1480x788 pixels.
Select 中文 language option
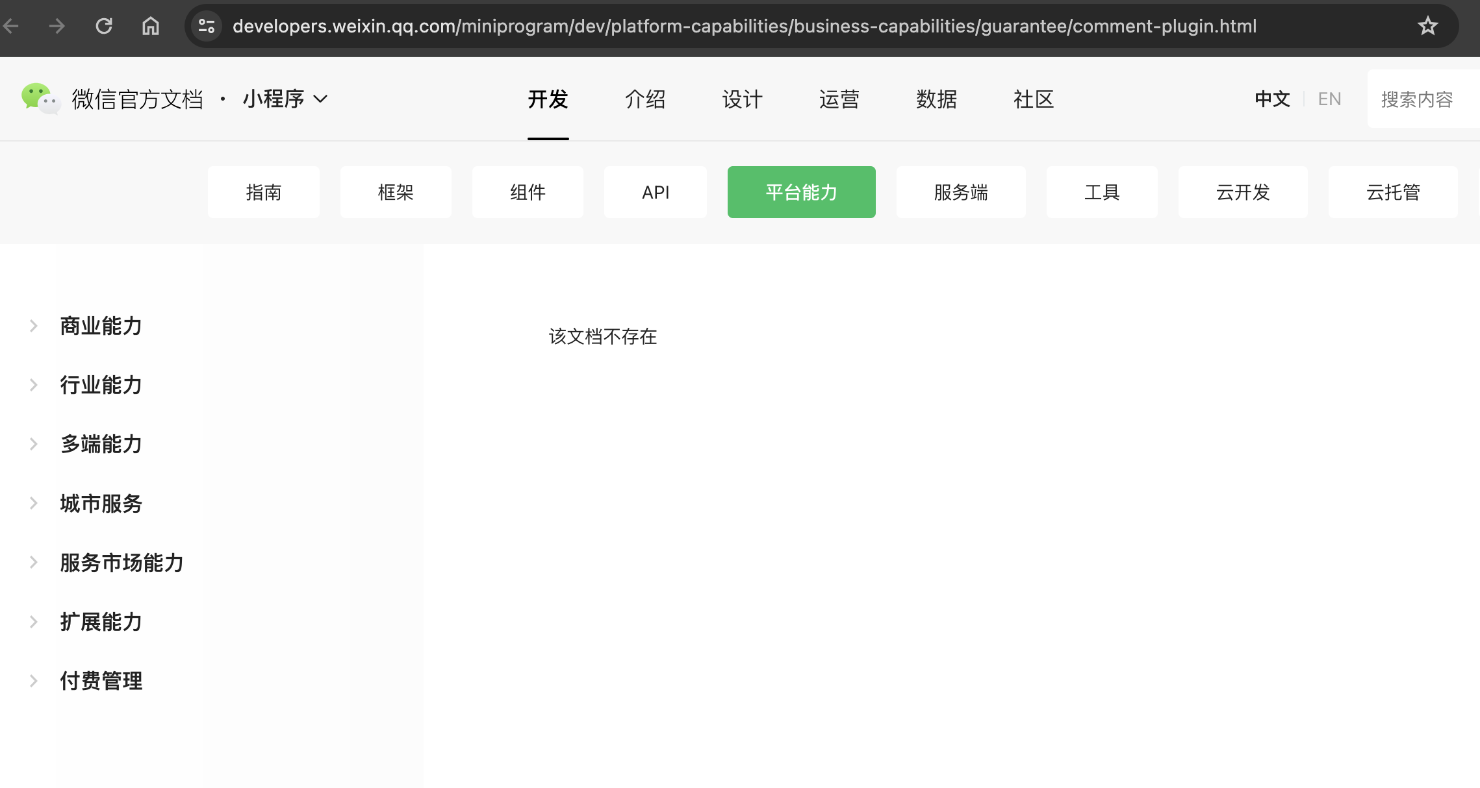coord(1271,99)
